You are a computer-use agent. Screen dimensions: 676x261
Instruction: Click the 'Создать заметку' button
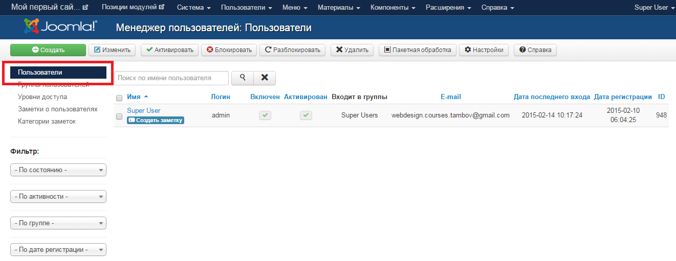[x=156, y=120]
